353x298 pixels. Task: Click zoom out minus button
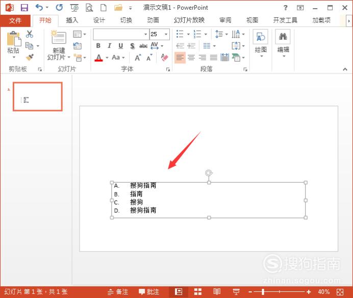tap(250, 292)
